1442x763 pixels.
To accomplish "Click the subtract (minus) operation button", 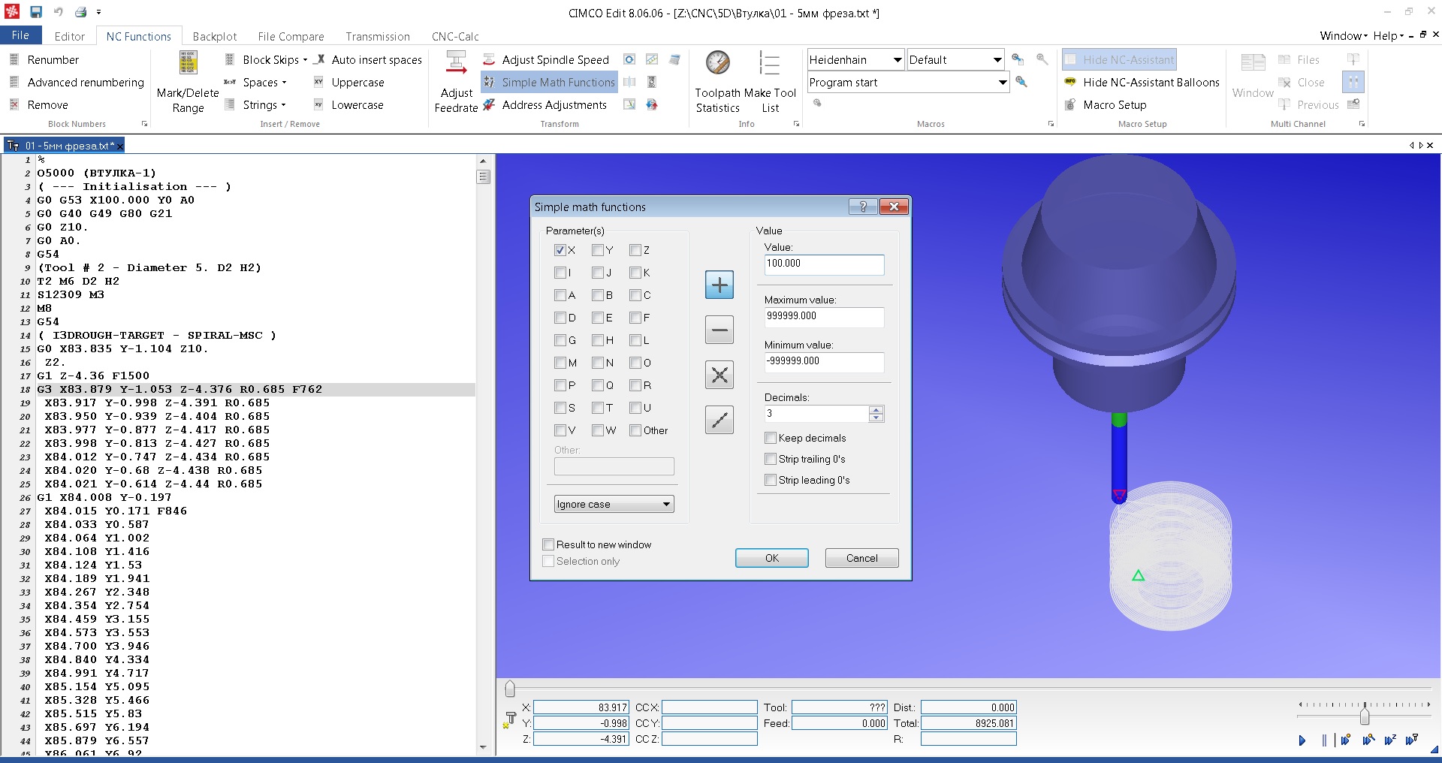I will [719, 330].
